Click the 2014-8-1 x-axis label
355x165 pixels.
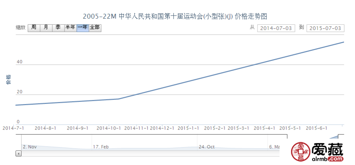46,128
